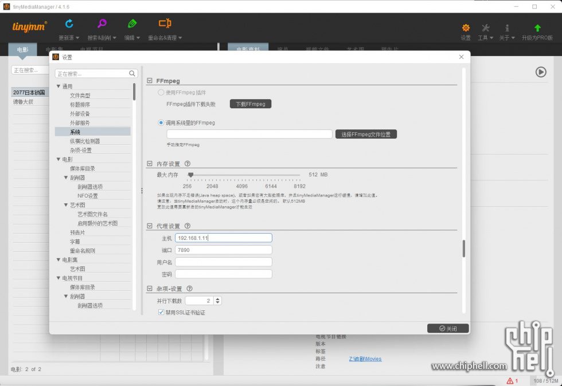562x386 pixels.
Task: Click the orange 重命名&清理 icon
Action: pyautogui.click(x=165, y=23)
